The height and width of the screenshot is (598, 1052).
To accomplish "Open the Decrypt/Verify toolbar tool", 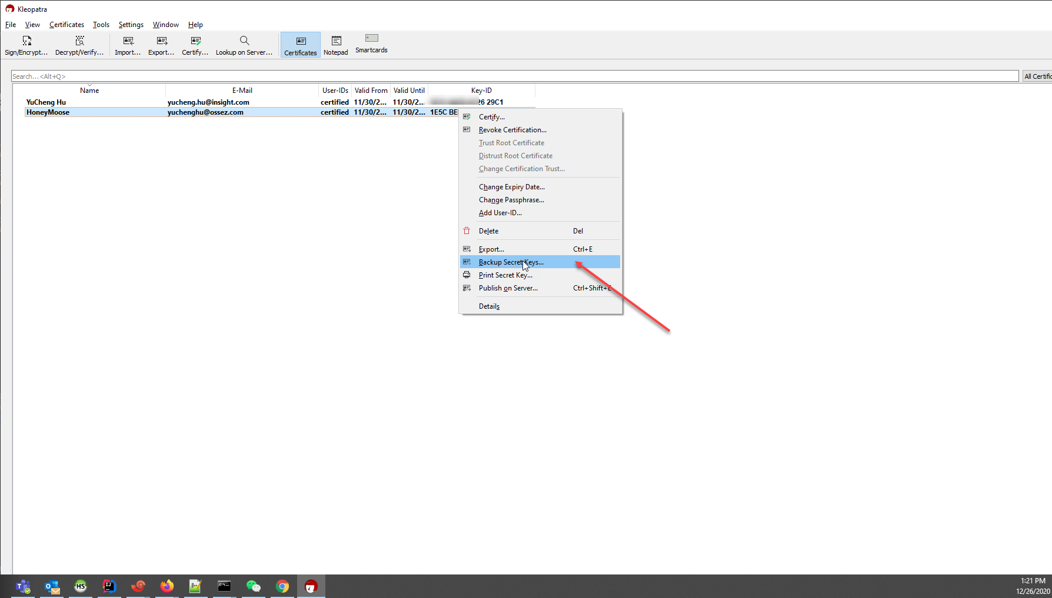I will coord(79,45).
